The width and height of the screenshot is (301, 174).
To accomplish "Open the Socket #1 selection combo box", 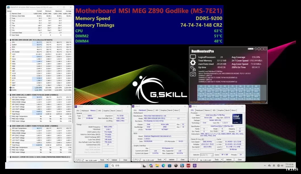I will pos(207,155).
